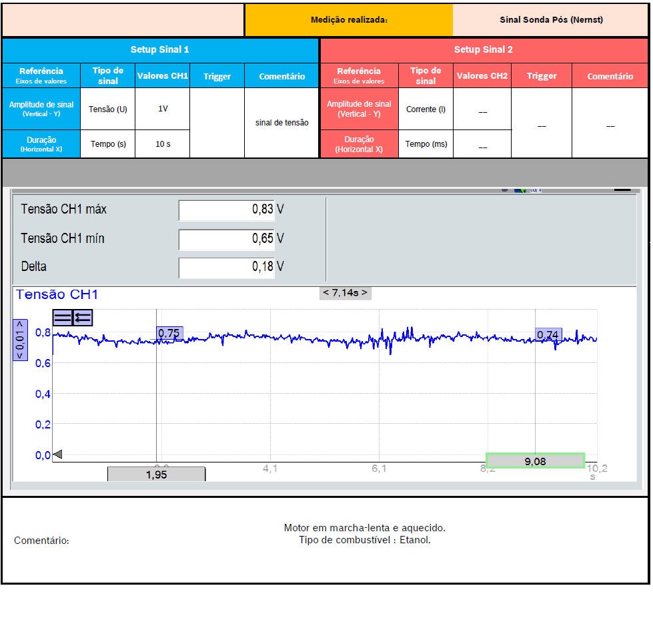Select the Setup Sinal 1 header
The image size is (653, 624).
coord(160,50)
